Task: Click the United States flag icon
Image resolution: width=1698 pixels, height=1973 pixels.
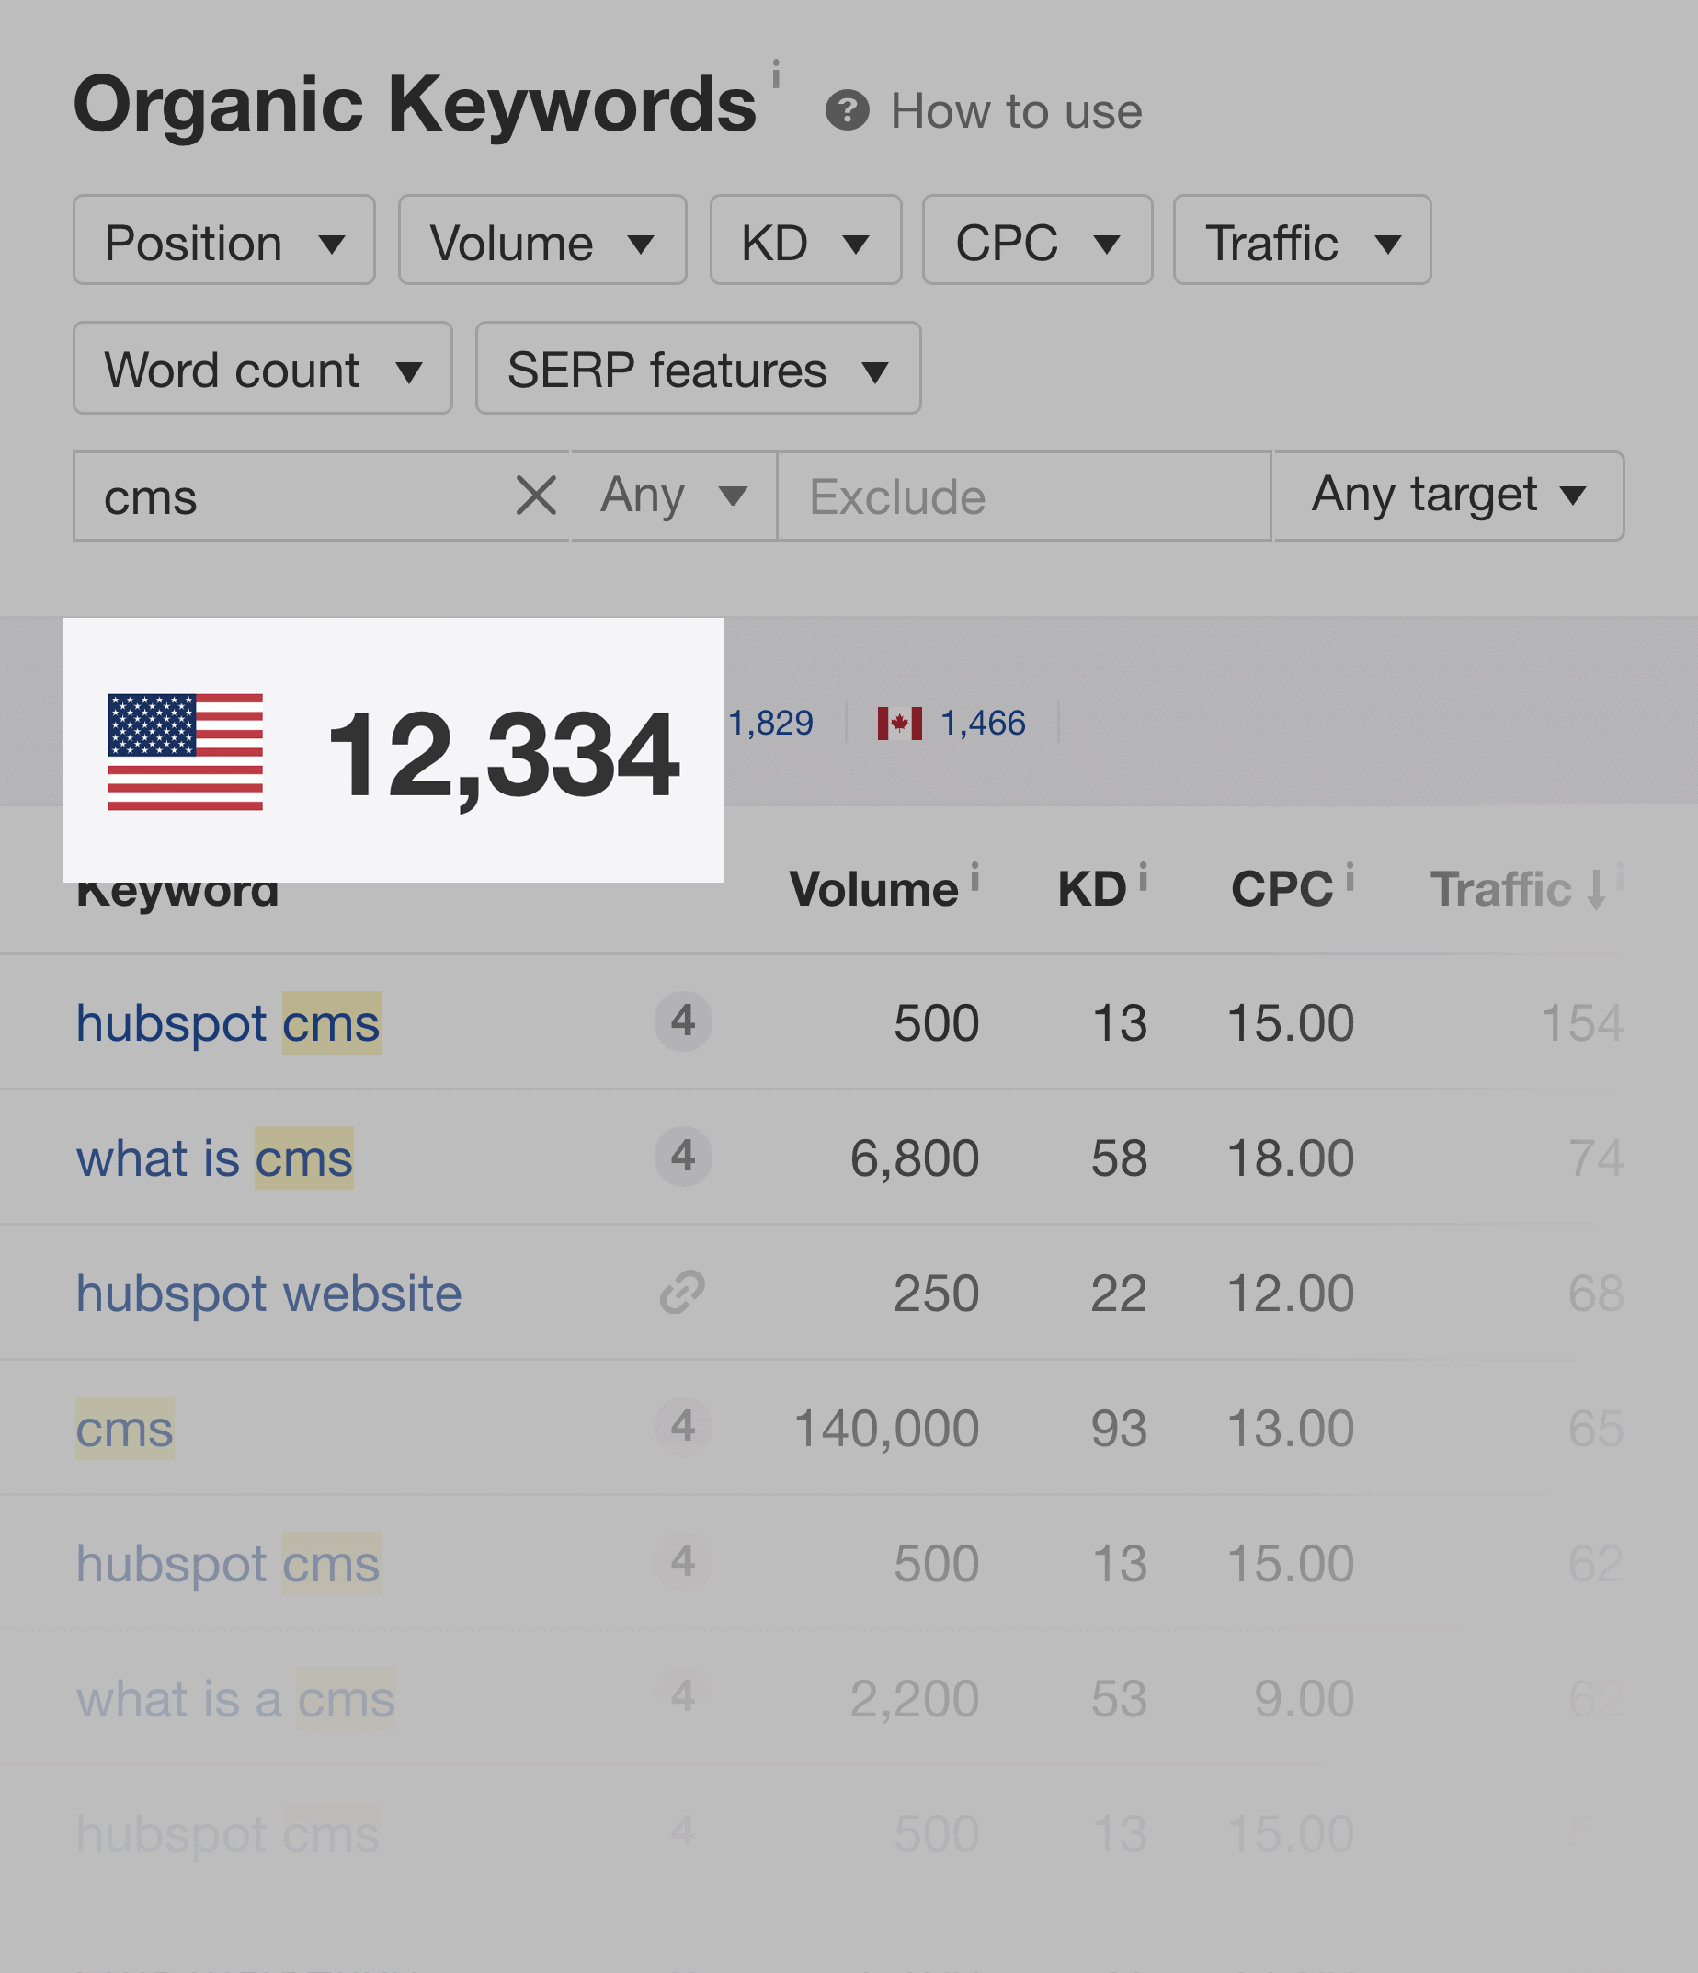Action: click(185, 752)
